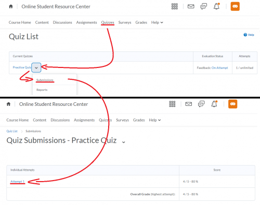
Task: Open Assignments in the lower navbar
Action: [x=84, y=120]
